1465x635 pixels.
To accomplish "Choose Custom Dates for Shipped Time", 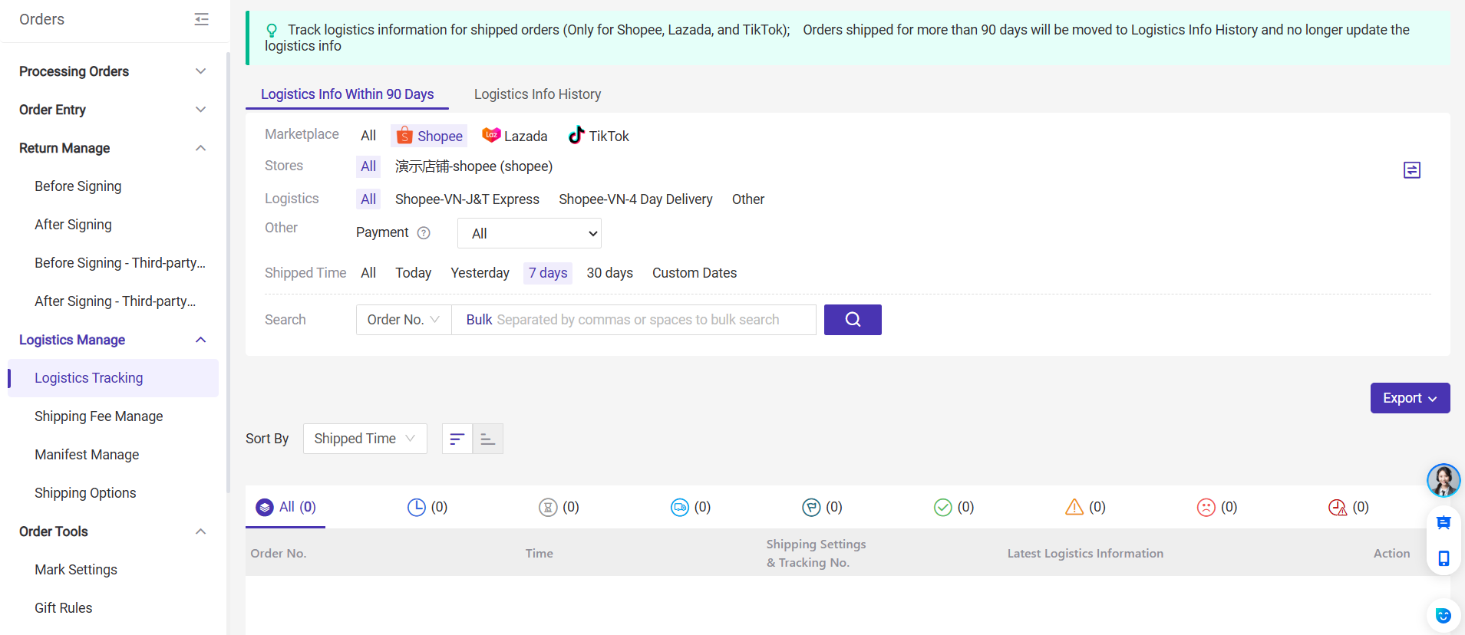I will pos(695,273).
